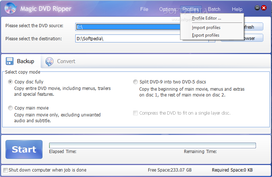Select the Copy main movie option
This screenshot has height=177, width=272.
tap(10, 108)
